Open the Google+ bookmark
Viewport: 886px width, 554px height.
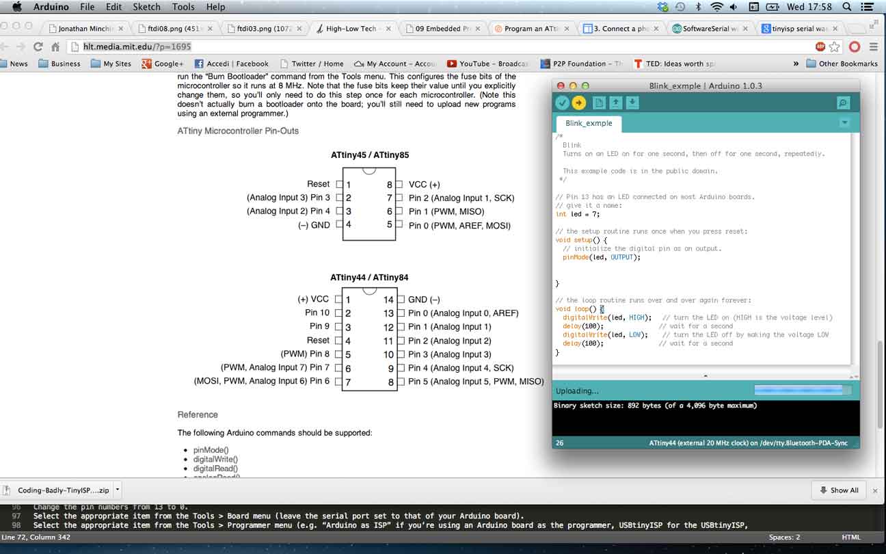(x=162, y=64)
